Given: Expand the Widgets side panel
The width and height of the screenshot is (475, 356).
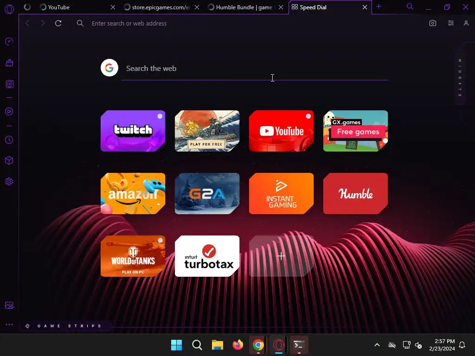Looking at the screenshot, I should pos(460,78).
